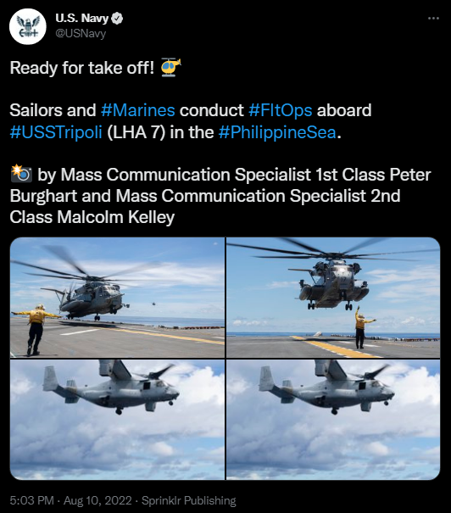The width and height of the screenshot is (451, 513).
Task: Open the @USNavy handle link
Action: pyautogui.click(x=81, y=33)
